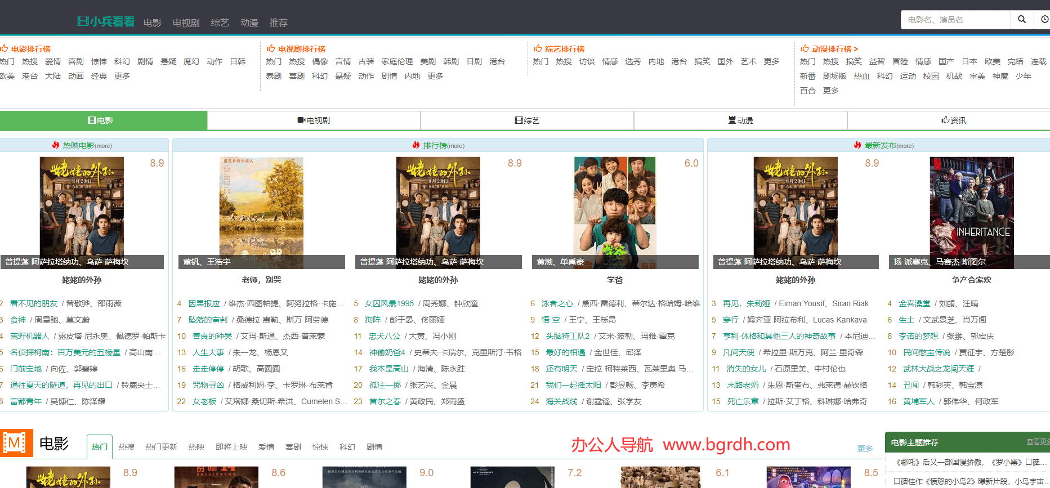Open 看不见的朋友 in 热映电影 list
The width and height of the screenshot is (1050, 488).
[x=34, y=303]
